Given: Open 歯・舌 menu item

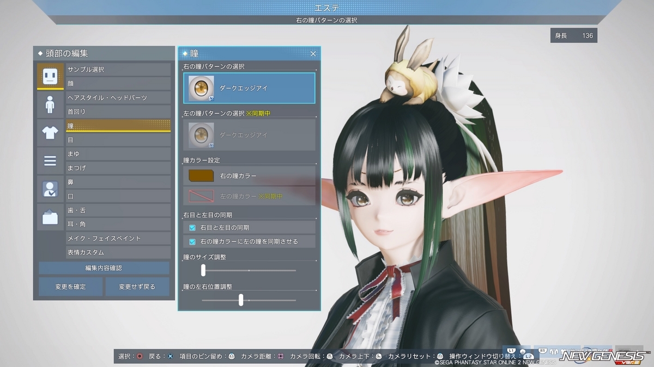Looking at the screenshot, I should pyautogui.click(x=118, y=210).
